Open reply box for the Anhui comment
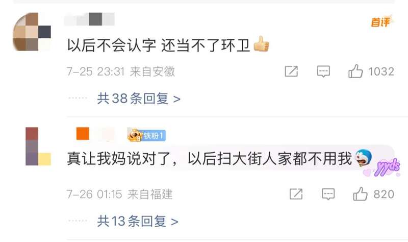408x242 pixels. click(x=323, y=71)
